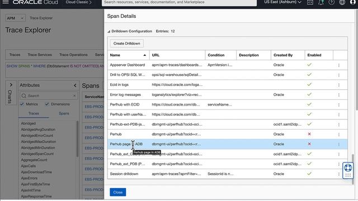Open the Trace Explorer breadcrumb link
358x201 pixels.
click(41, 18)
